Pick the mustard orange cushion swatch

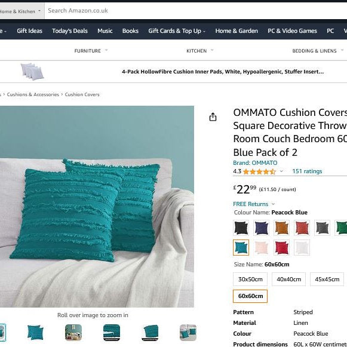[x=281, y=228]
